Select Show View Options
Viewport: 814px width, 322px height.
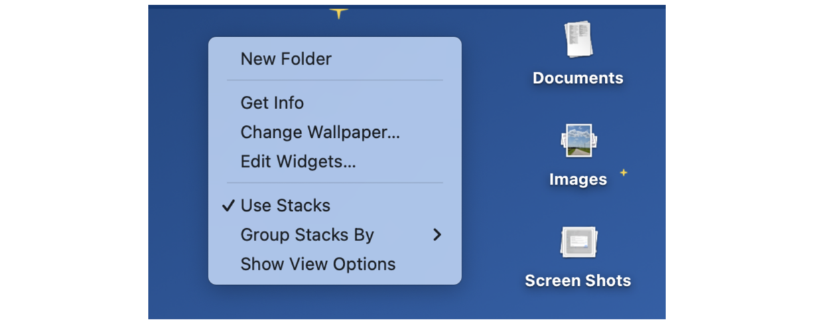(318, 264)
